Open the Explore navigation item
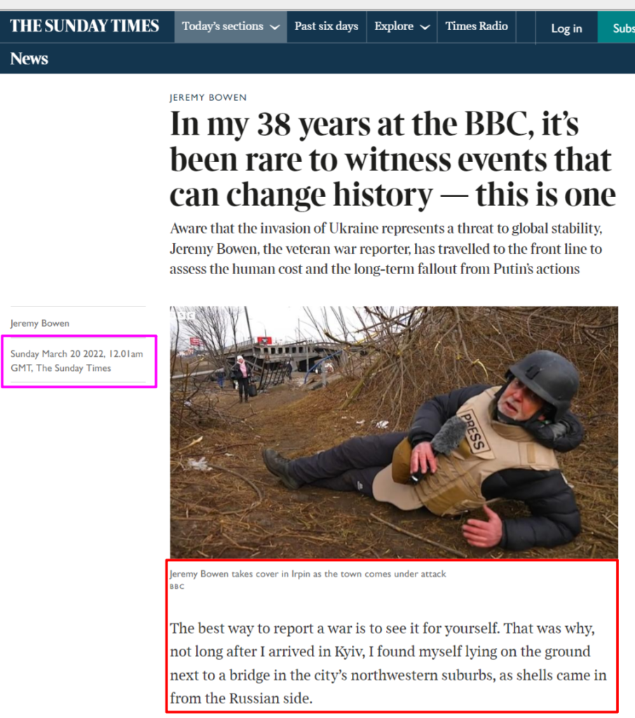 point(402,27)
